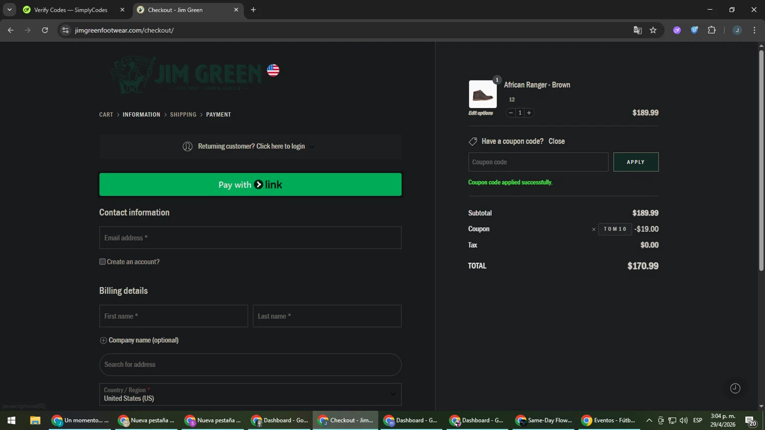The image size is (765, 430).
Task: Close the Checkout - Jim Green tab
Action: (236, 10)
